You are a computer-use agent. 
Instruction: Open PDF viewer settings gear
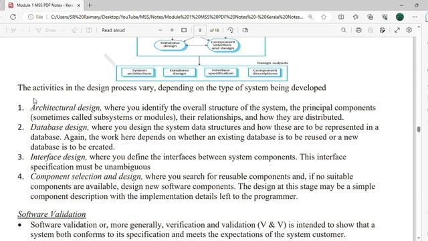(x=409, y=30)
